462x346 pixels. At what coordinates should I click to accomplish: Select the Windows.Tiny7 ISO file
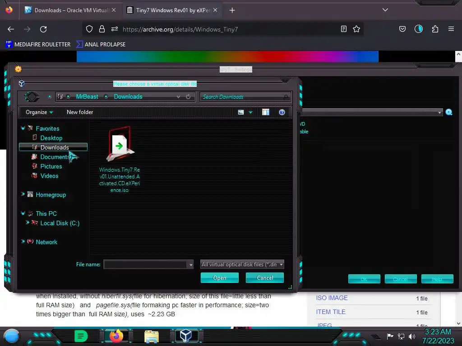[120, 159]
